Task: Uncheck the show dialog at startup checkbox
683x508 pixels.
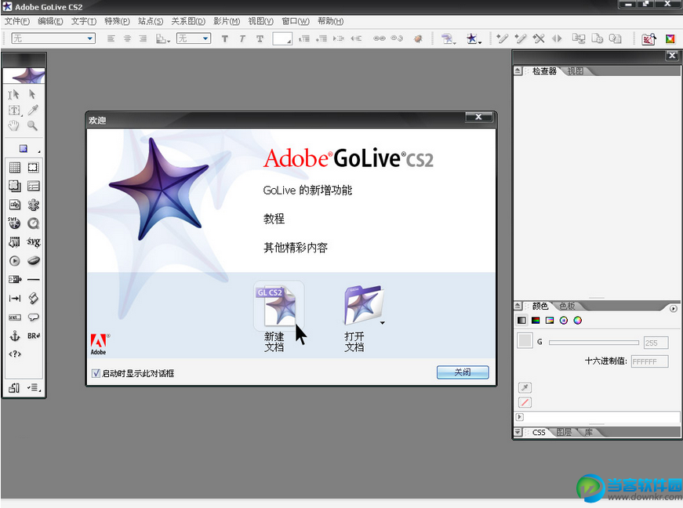Action: [96, 373]
